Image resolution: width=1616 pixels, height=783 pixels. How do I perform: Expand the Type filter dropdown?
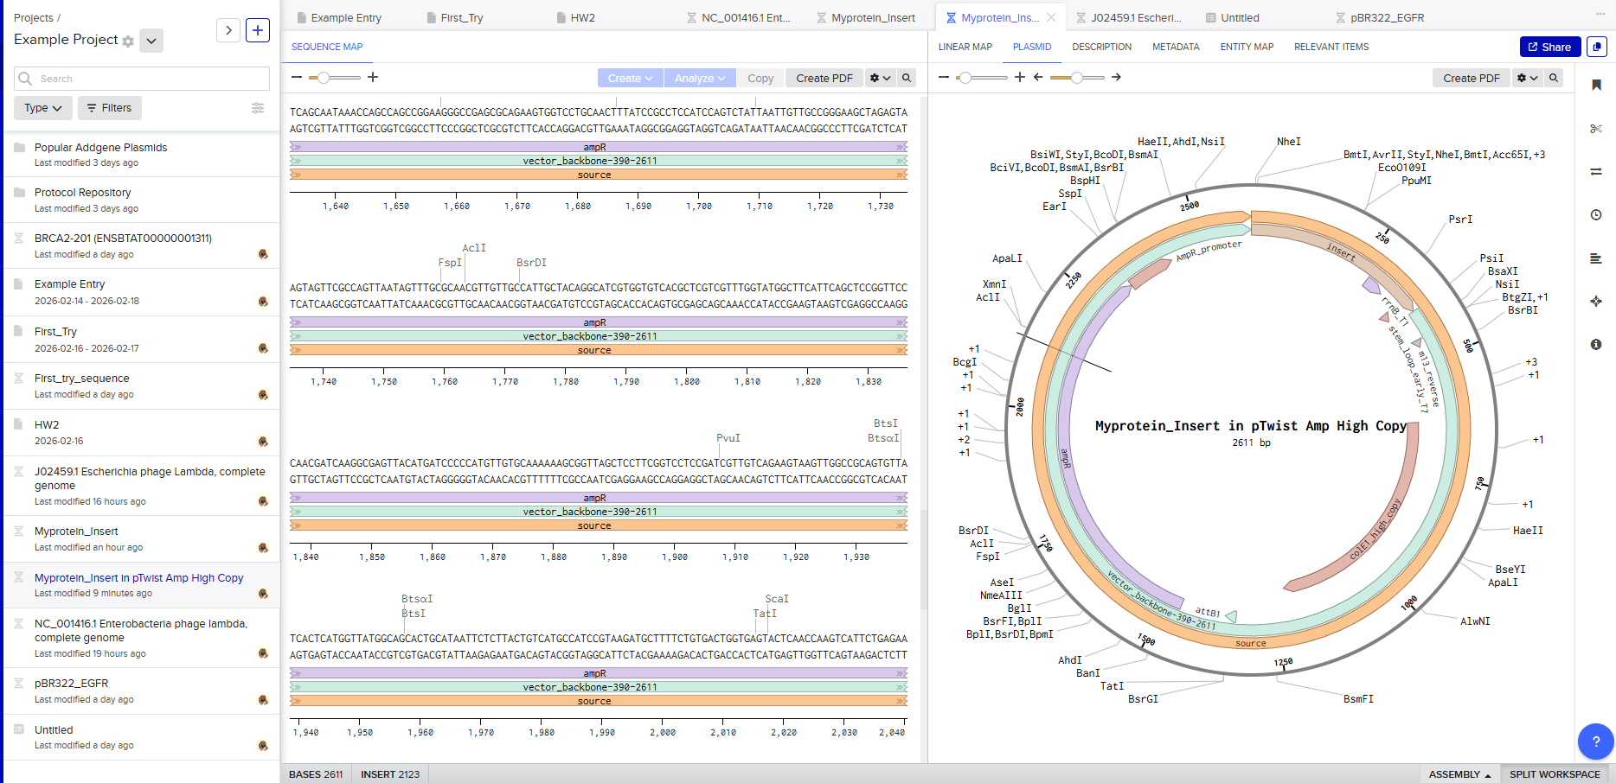coord(42,108)
